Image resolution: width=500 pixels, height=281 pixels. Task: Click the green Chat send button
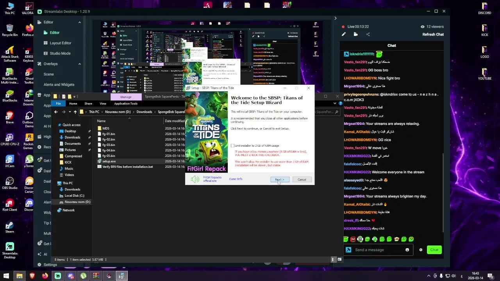click(434, 250)
